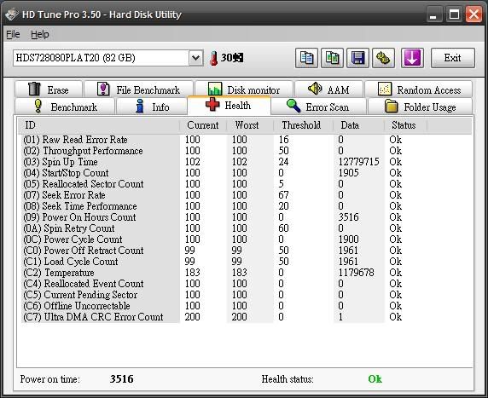Expand the hard disk selection dropdown
Screen dimensions: 488x398
click(195, 58)
